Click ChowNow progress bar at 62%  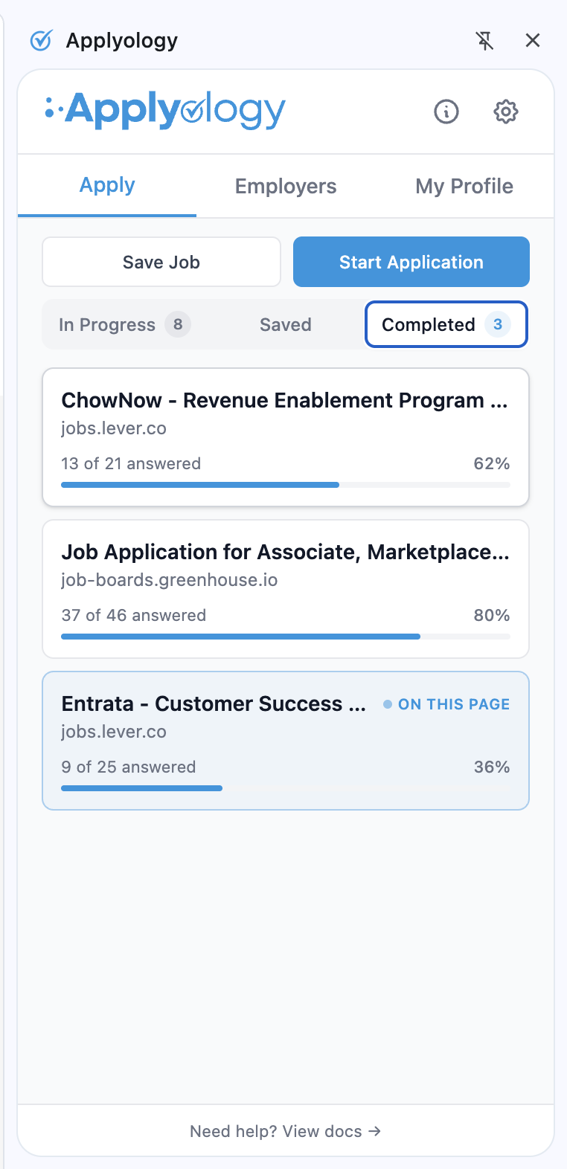(286, 485)
